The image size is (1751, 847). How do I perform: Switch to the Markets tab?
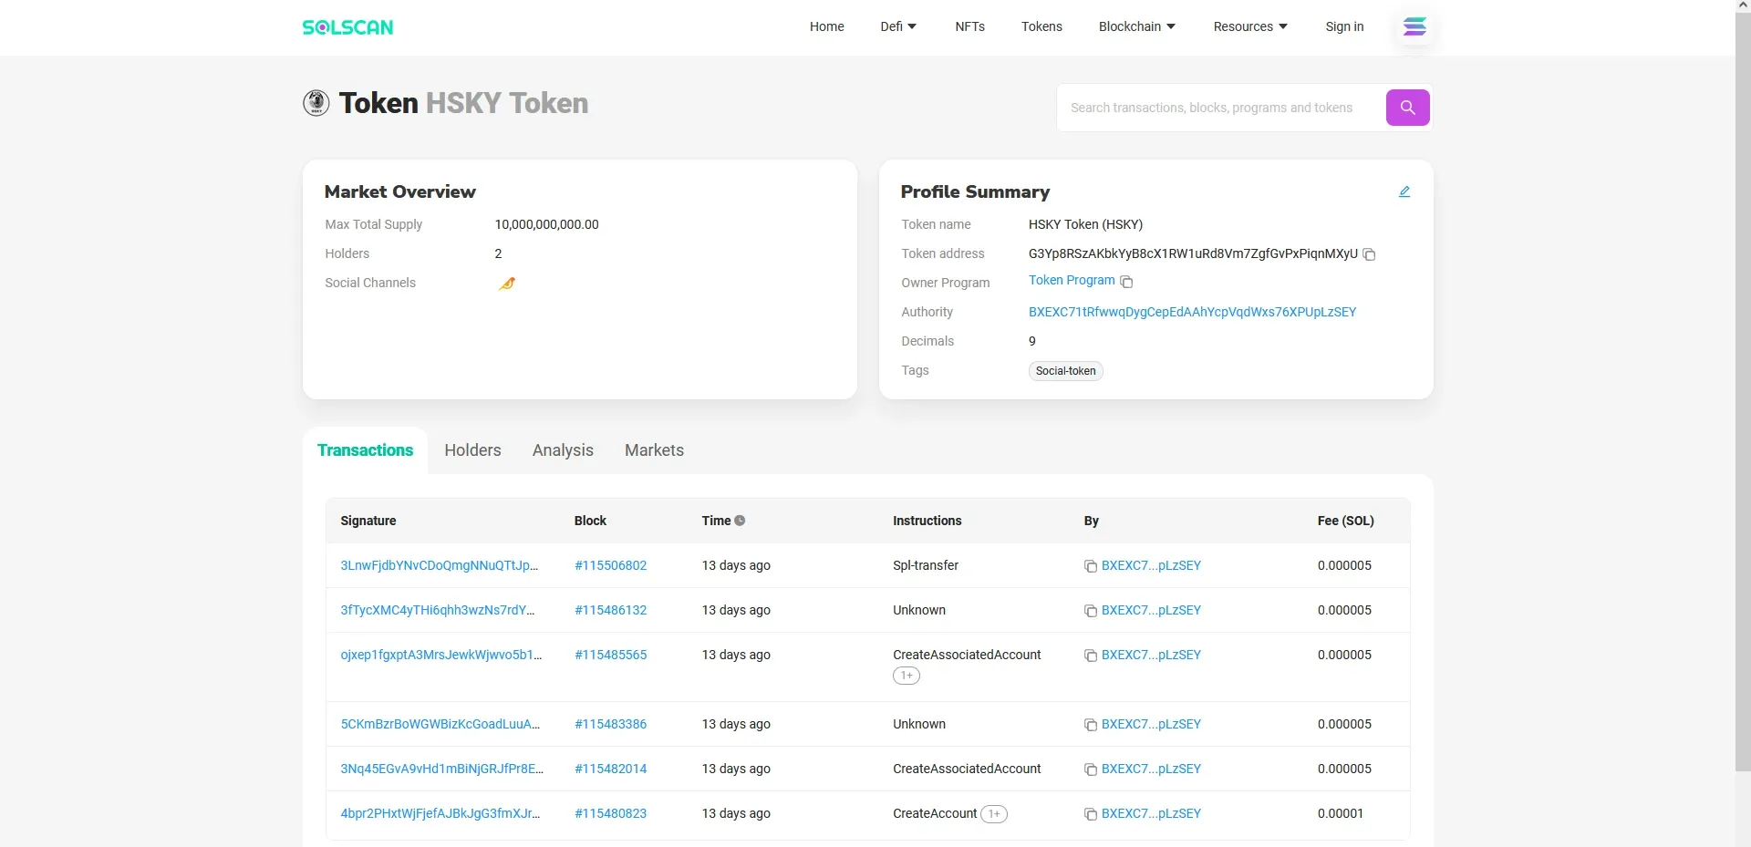(654, 450)
